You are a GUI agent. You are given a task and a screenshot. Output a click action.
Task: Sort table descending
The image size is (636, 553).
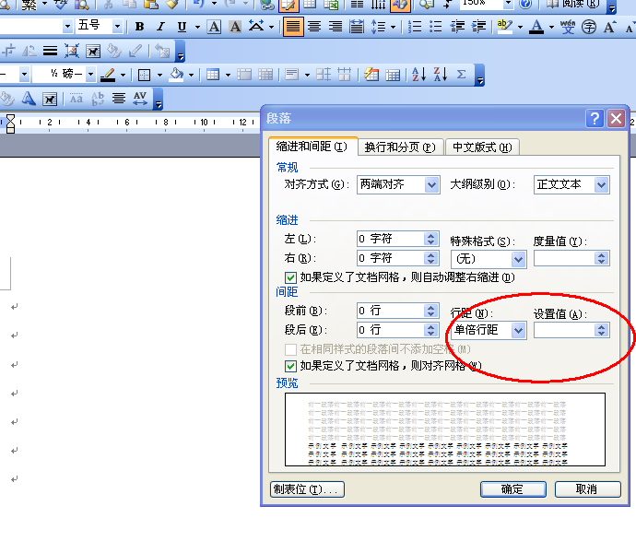pyautogui.click(x=441, y=75)
